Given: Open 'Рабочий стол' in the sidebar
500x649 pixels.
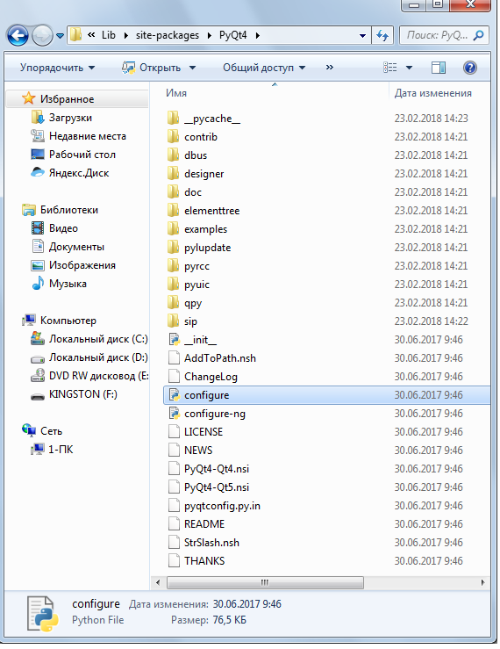Looking at the screenshot, I should tap(82, 155).
